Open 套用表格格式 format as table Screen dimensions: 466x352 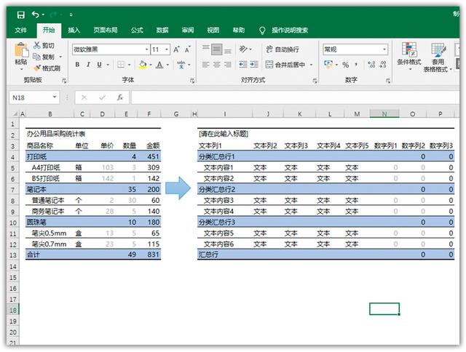(438, 57)
